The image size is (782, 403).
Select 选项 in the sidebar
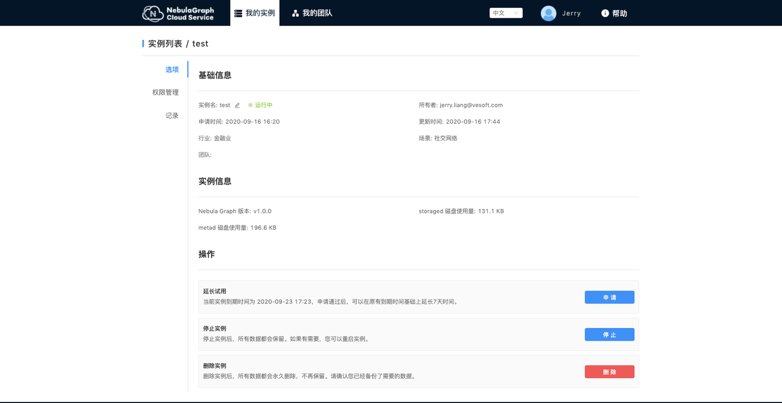[172, 69]
